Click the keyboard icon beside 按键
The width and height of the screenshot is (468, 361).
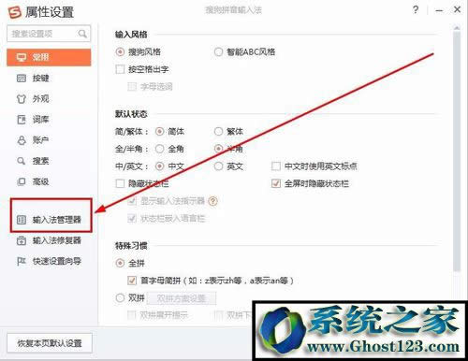22,78
